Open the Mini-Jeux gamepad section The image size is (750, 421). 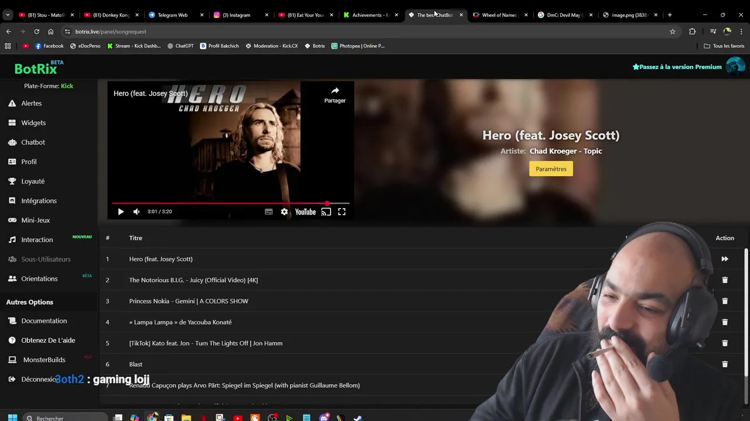(x=35, y=220)
